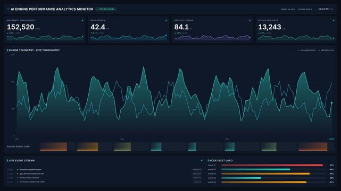Click the NOW marker on the time axis
This screenshot has height=191, width=341.
[331, 139]
